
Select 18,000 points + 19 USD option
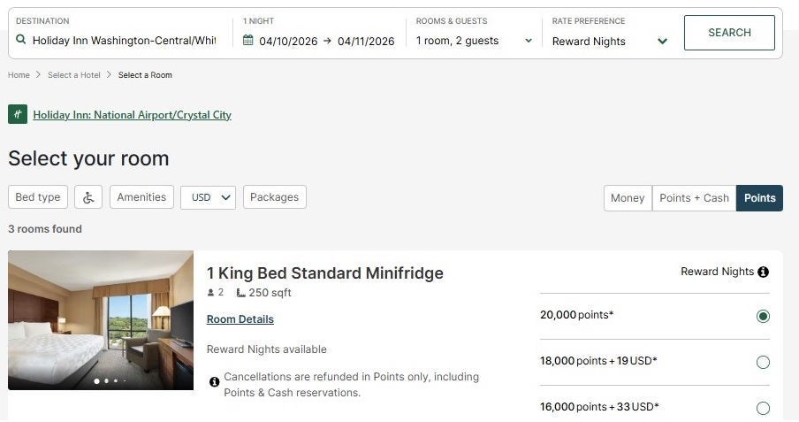pyautogui.click(x=763, y=363)
